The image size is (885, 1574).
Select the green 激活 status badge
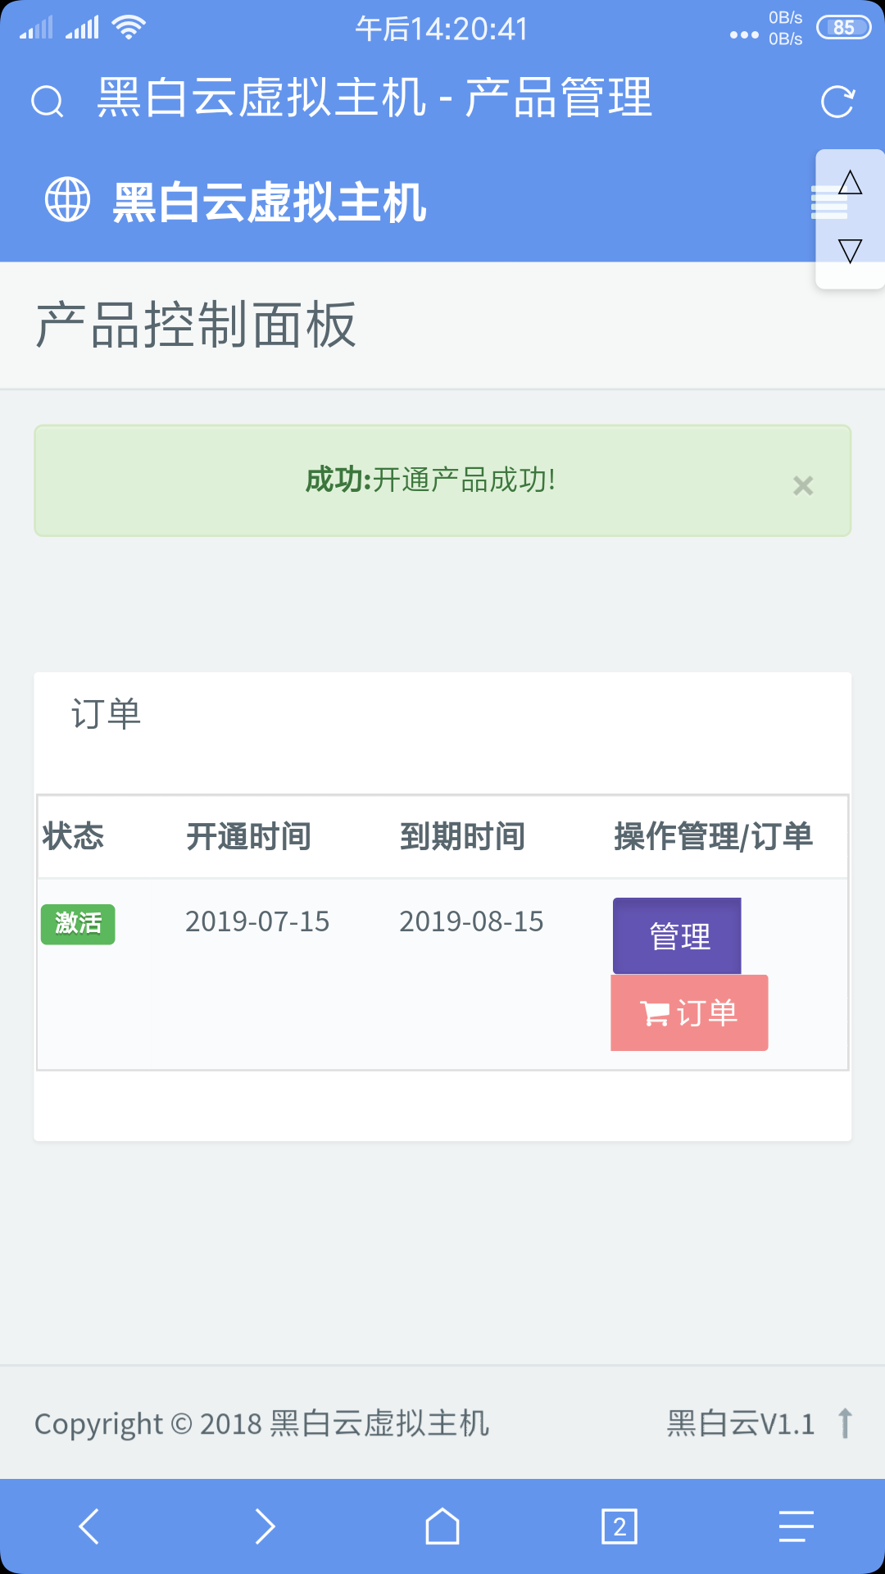pyautogui.click(x=78, y=924)
